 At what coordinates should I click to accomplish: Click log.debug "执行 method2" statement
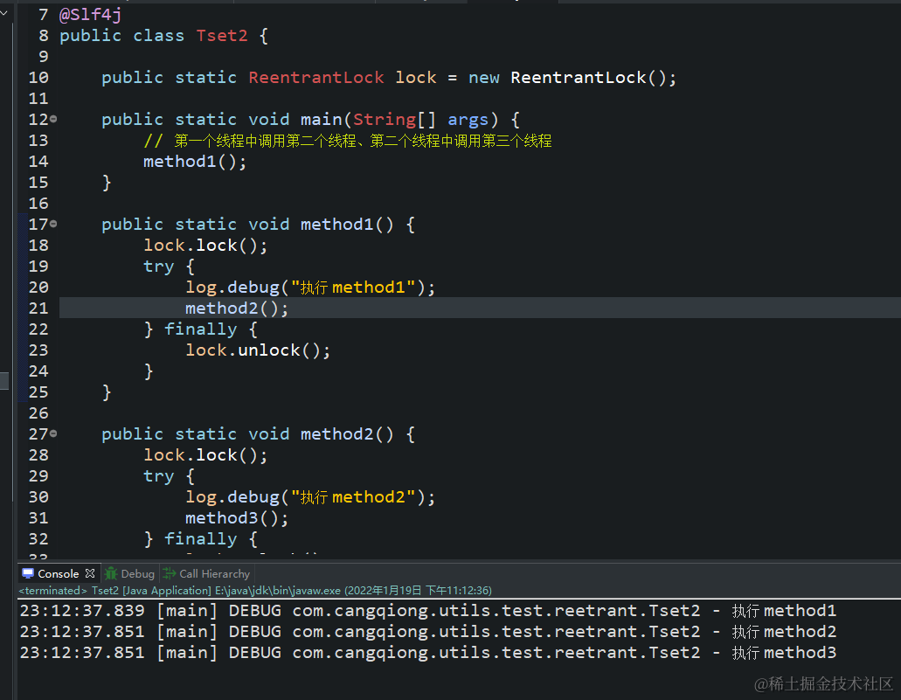310,496
